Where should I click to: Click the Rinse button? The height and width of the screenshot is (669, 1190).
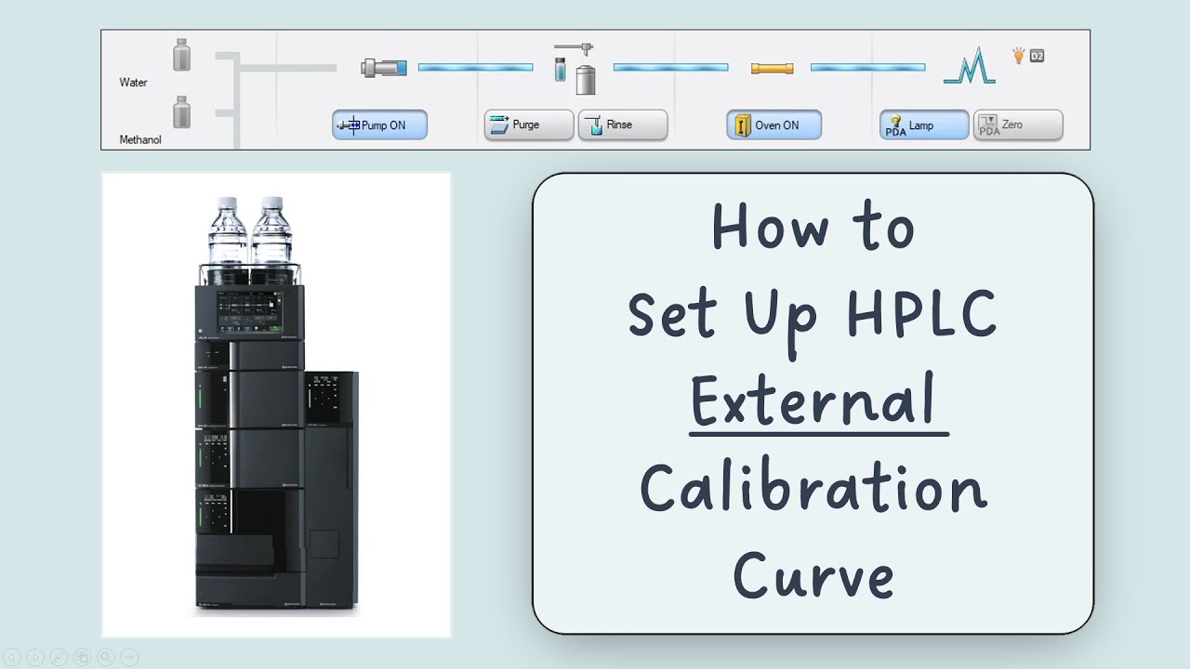pyautogui.click(x=623, y=125)
